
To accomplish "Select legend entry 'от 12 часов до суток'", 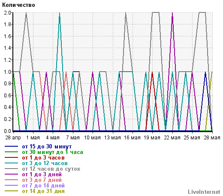I will (x=51, y=169).
